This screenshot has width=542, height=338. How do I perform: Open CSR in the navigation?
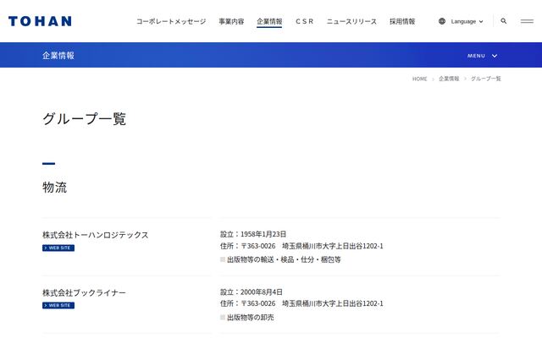pyautogui.click(x=305, y=21)
